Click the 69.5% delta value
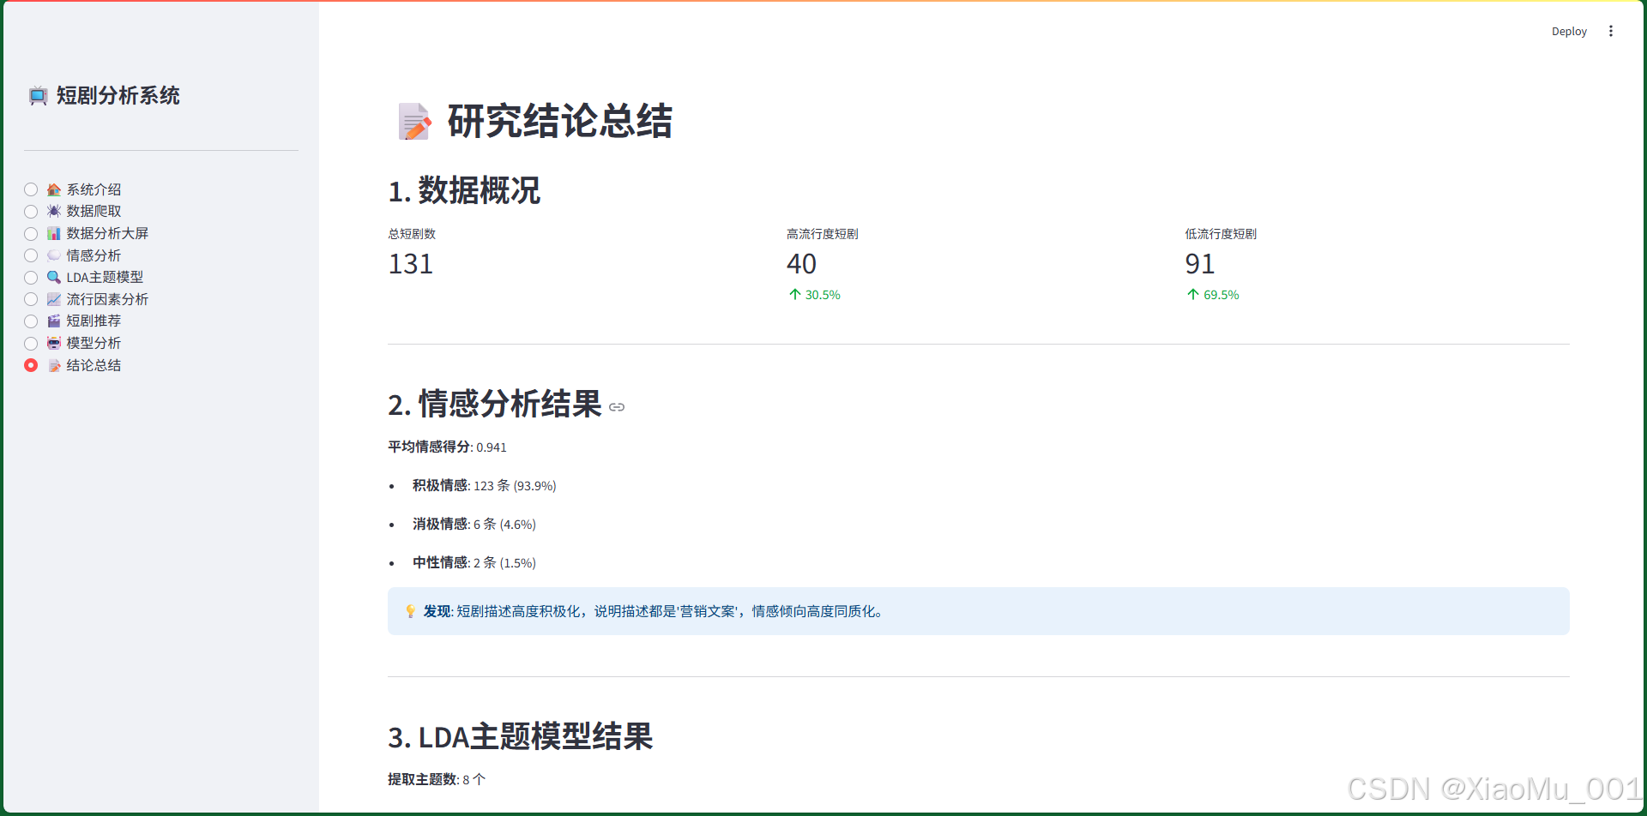1647x816 pixels. pos(1222,295)
